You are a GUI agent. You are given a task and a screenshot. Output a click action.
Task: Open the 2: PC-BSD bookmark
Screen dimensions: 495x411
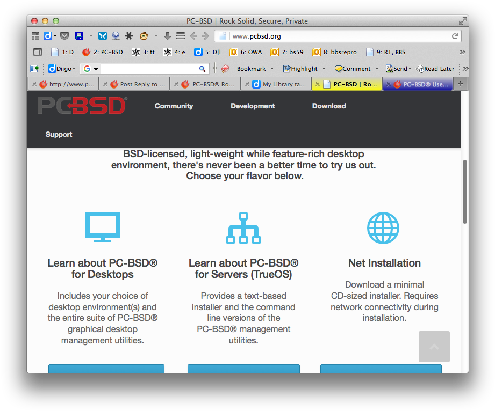click(x=103, y=52)
